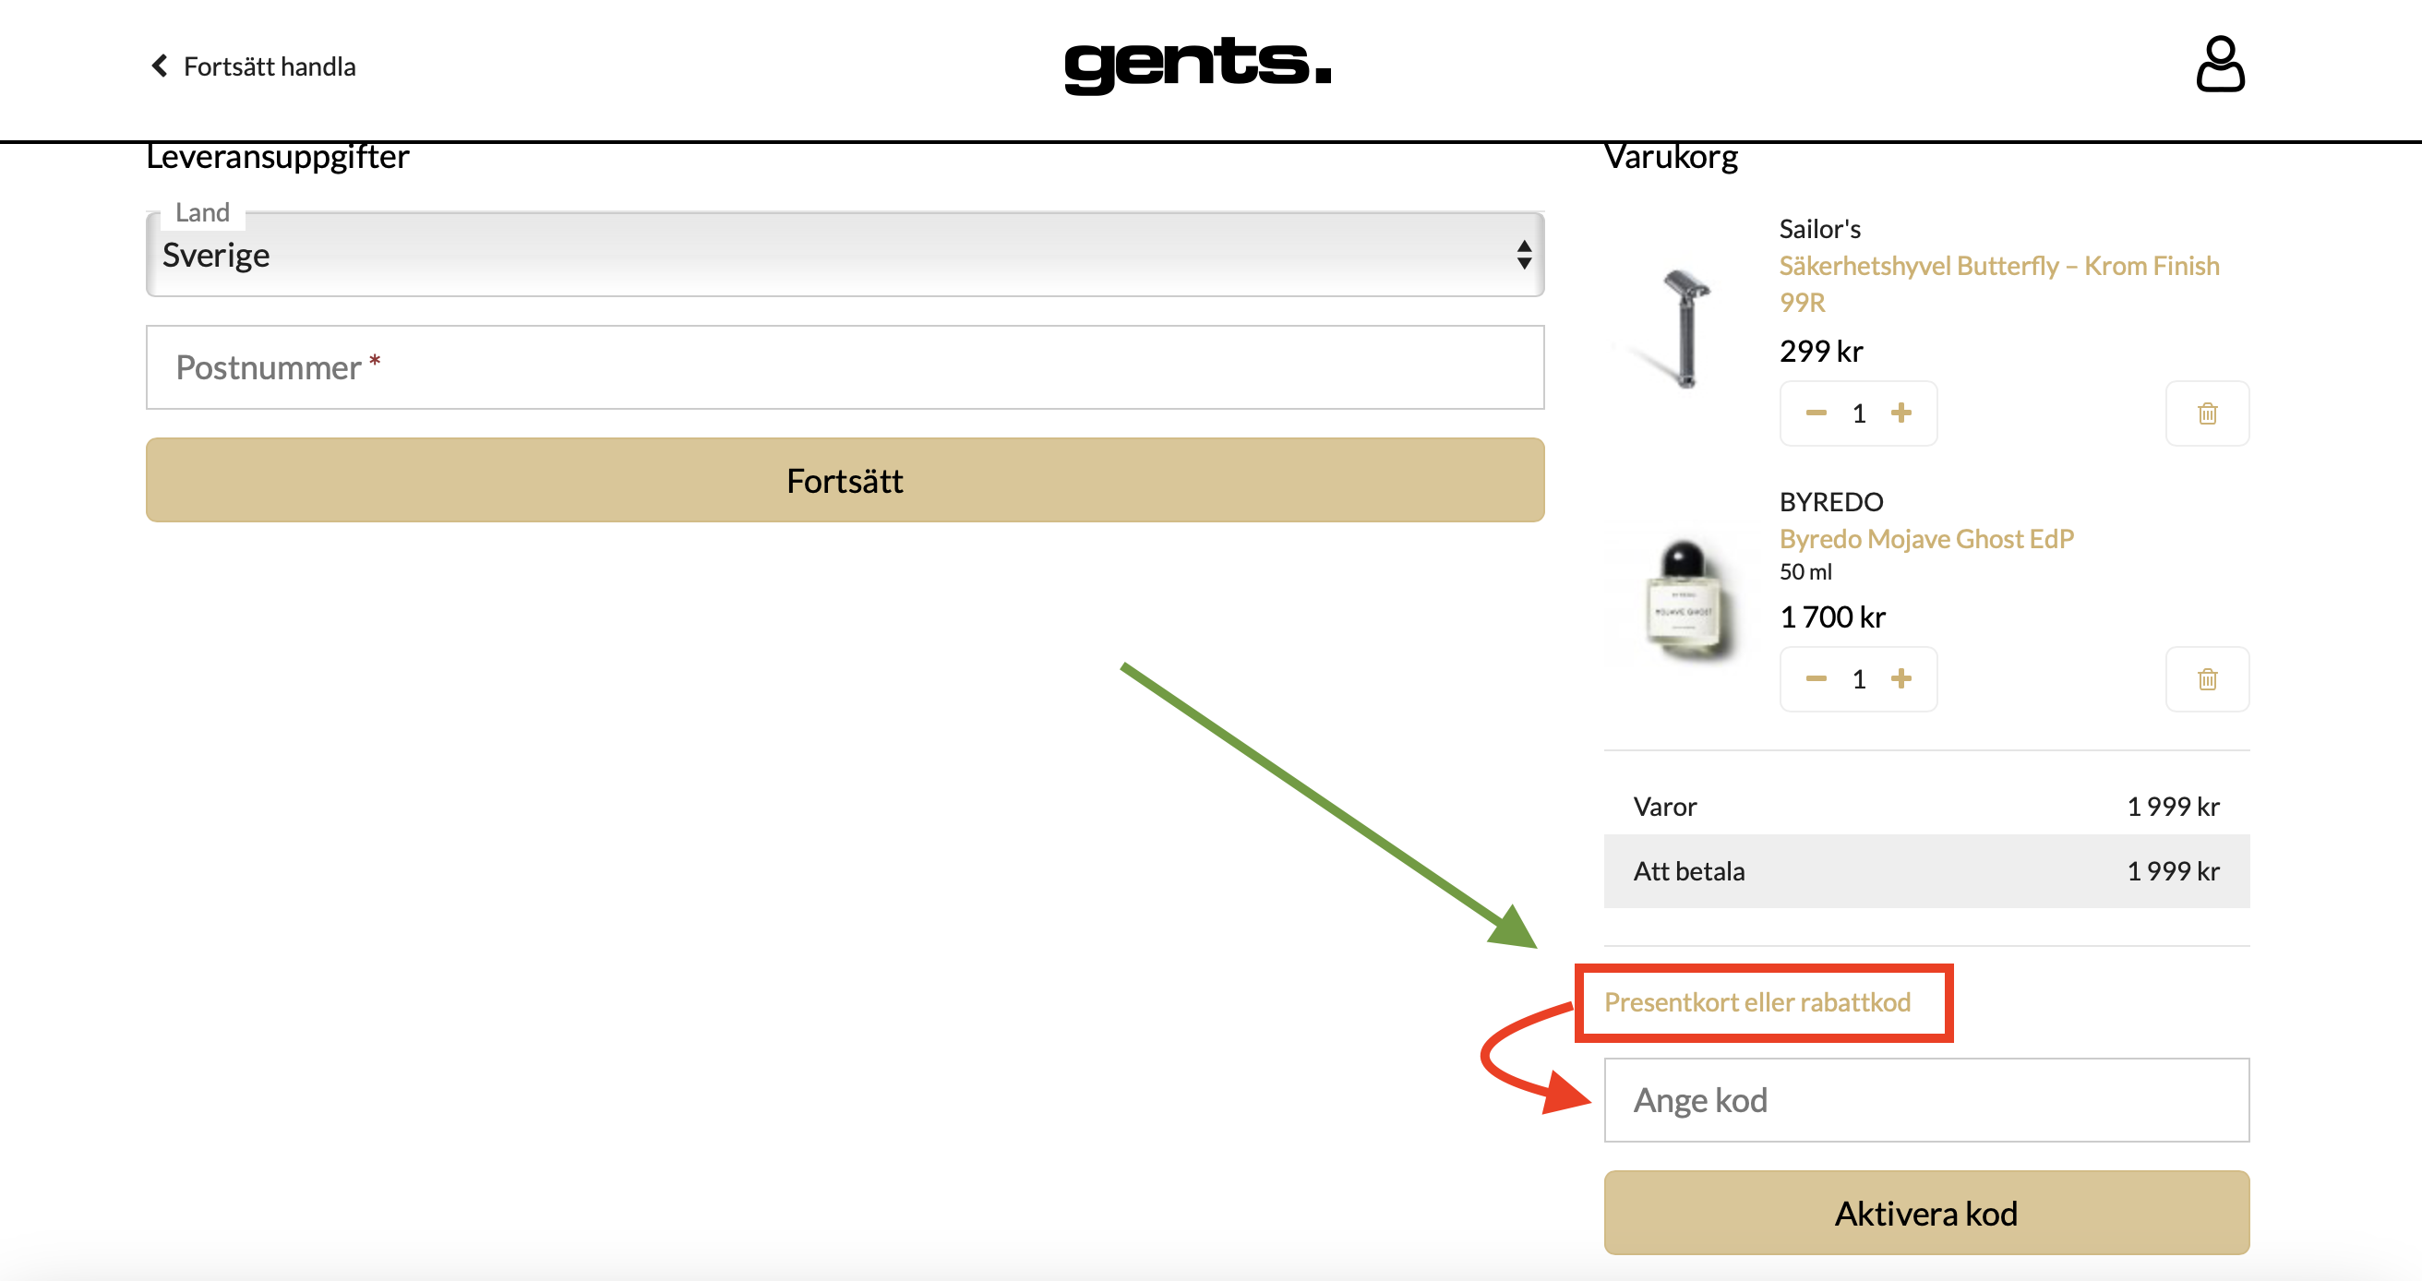Decrease quantity of Byredo Mojave Ghost
The height and width of the screenshot is (1281, 2422).
(1816, 678)
